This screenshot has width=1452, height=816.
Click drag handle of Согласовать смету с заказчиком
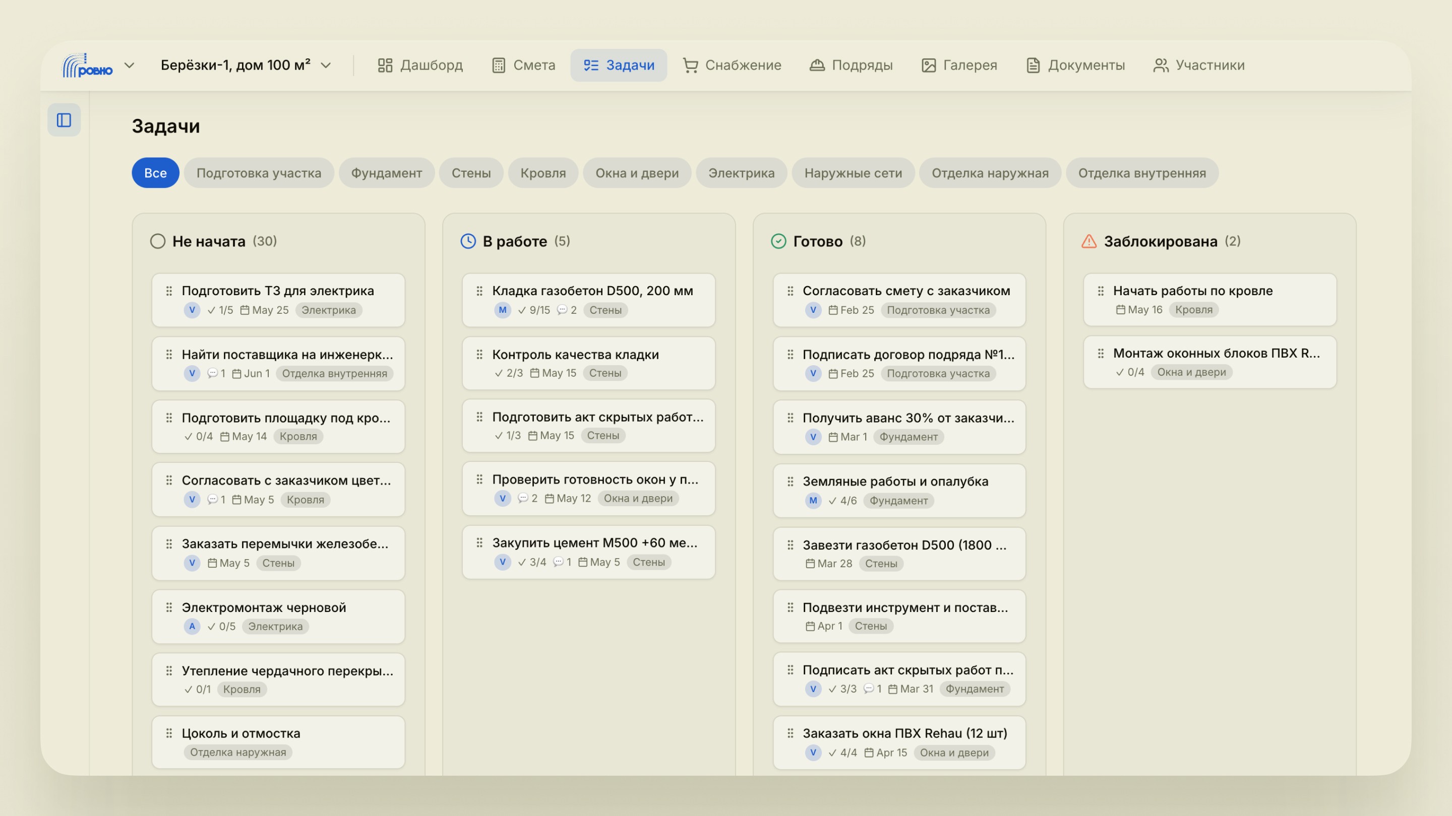pos(790,291)
